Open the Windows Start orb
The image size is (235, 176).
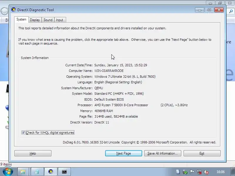click(x=8, y=172)
